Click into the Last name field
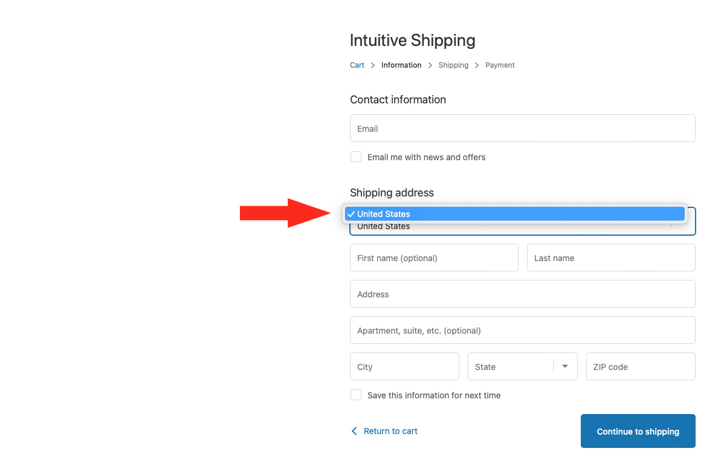The height and width of the screenshot is (460, 724). click(611, 258)
